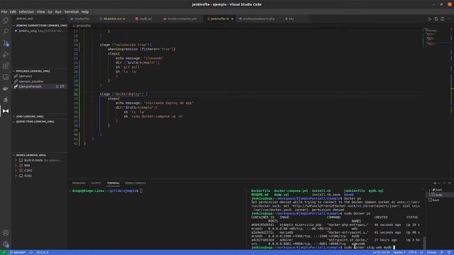The width and height of the screenshot is (454, 255).
Task: Click the Ln/Col cursor position in status bar
Action: [381, 252]
